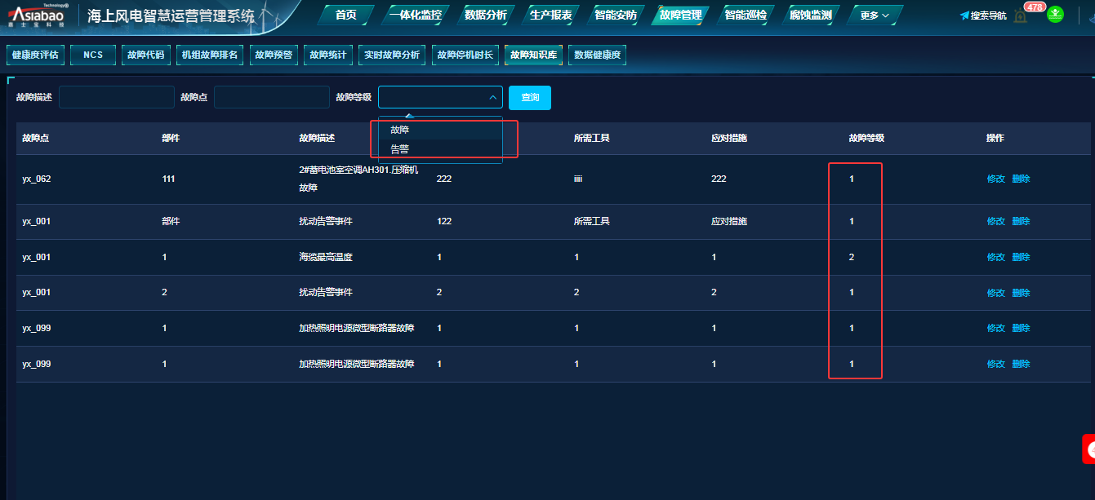Open the green user avatar icon

[x=1056, y=15]
